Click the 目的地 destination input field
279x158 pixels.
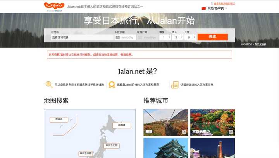pos(82,37)
